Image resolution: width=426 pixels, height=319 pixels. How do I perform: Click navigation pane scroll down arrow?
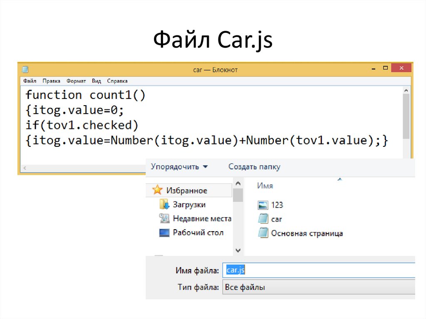click(238, 250)
